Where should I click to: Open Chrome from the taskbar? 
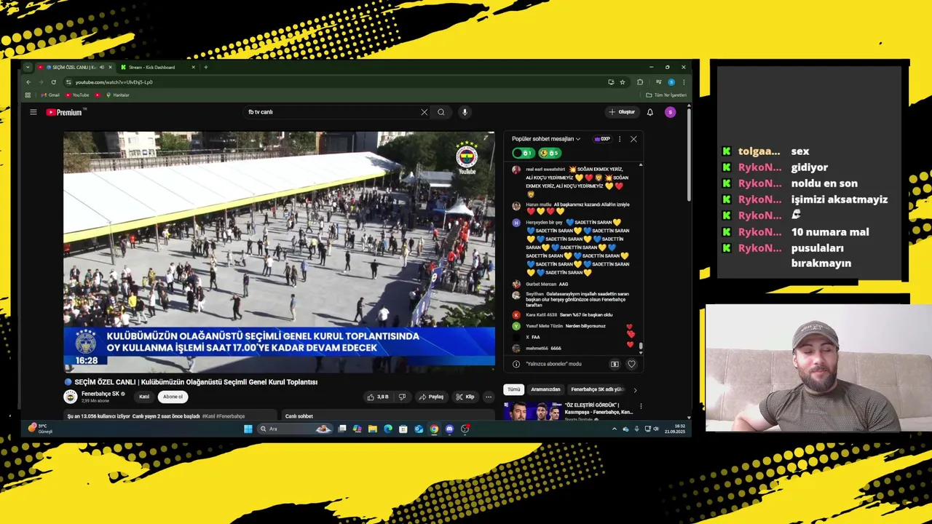click(x=434, y=429)
